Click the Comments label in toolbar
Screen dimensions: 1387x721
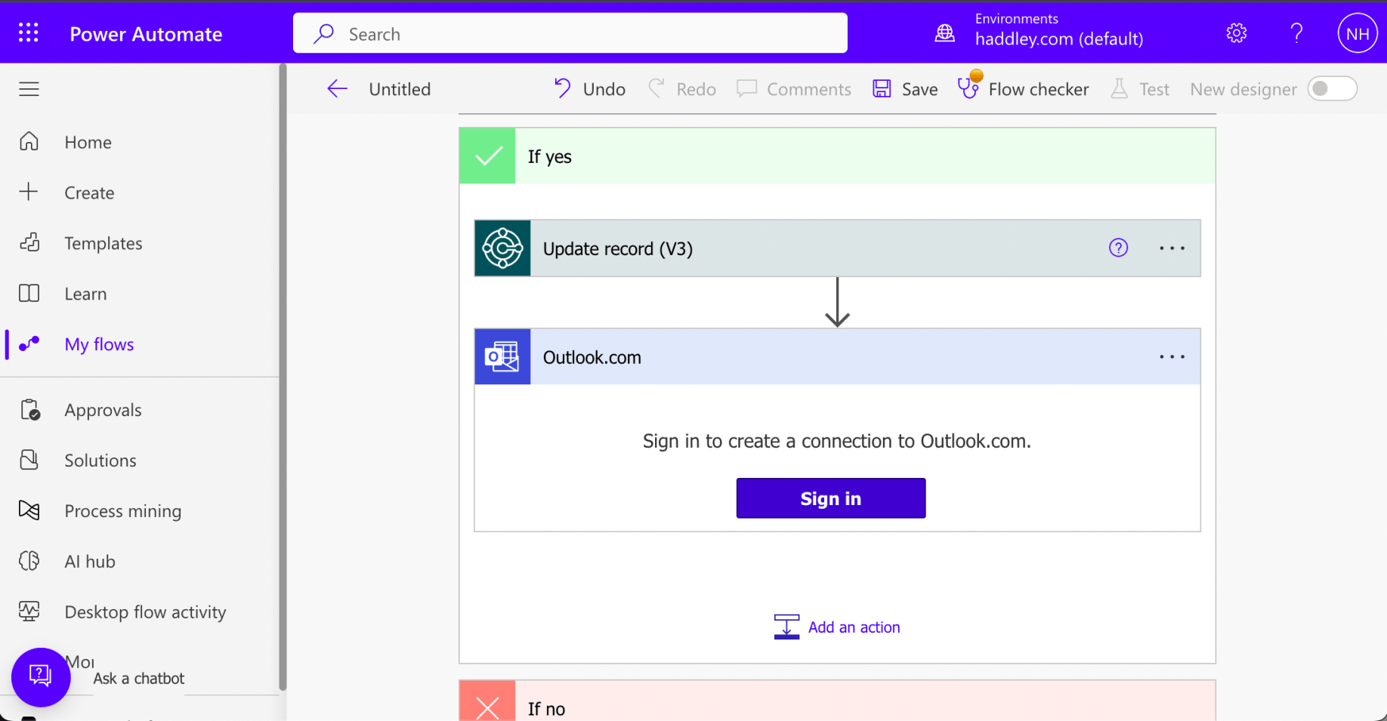point(809,89)
